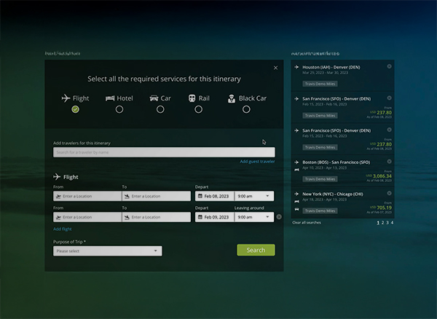Expand the first flight 9:00 am time dropdown

pyautogui.click(x=254, y=196)
